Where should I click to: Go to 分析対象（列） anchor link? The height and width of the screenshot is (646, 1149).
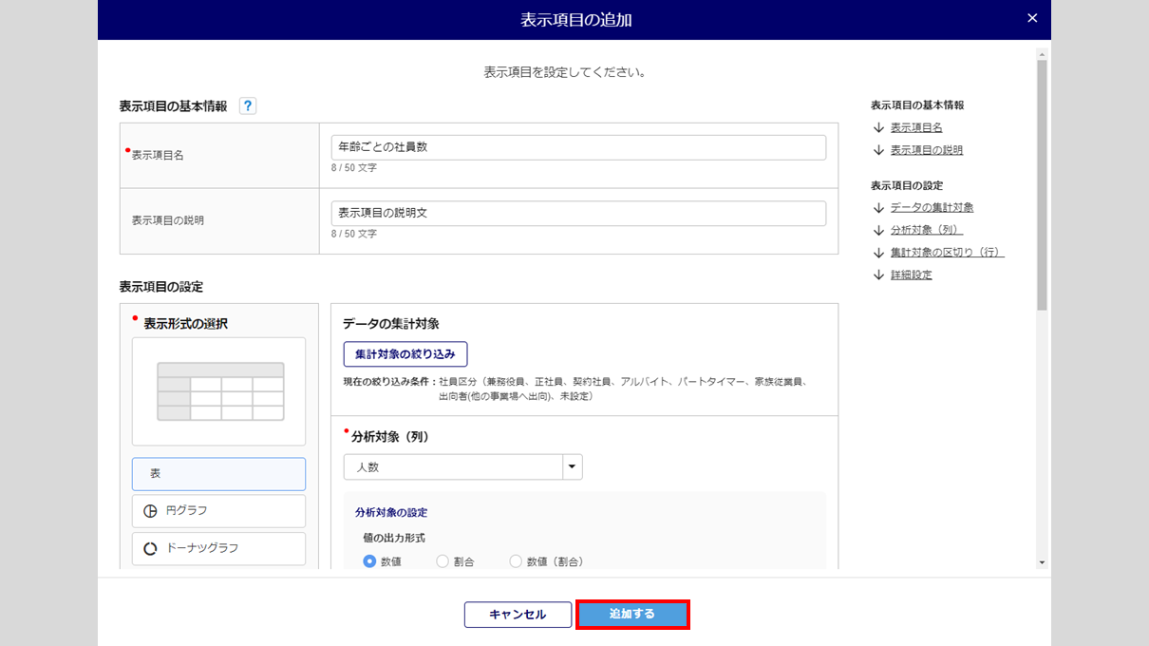[926, 230]
